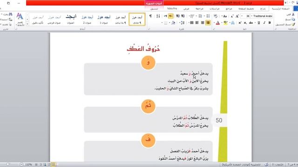Apply the عنوان 2 Heading 2 style
Image resolution: width=298 pixels, height=167 pixels.
87,19
